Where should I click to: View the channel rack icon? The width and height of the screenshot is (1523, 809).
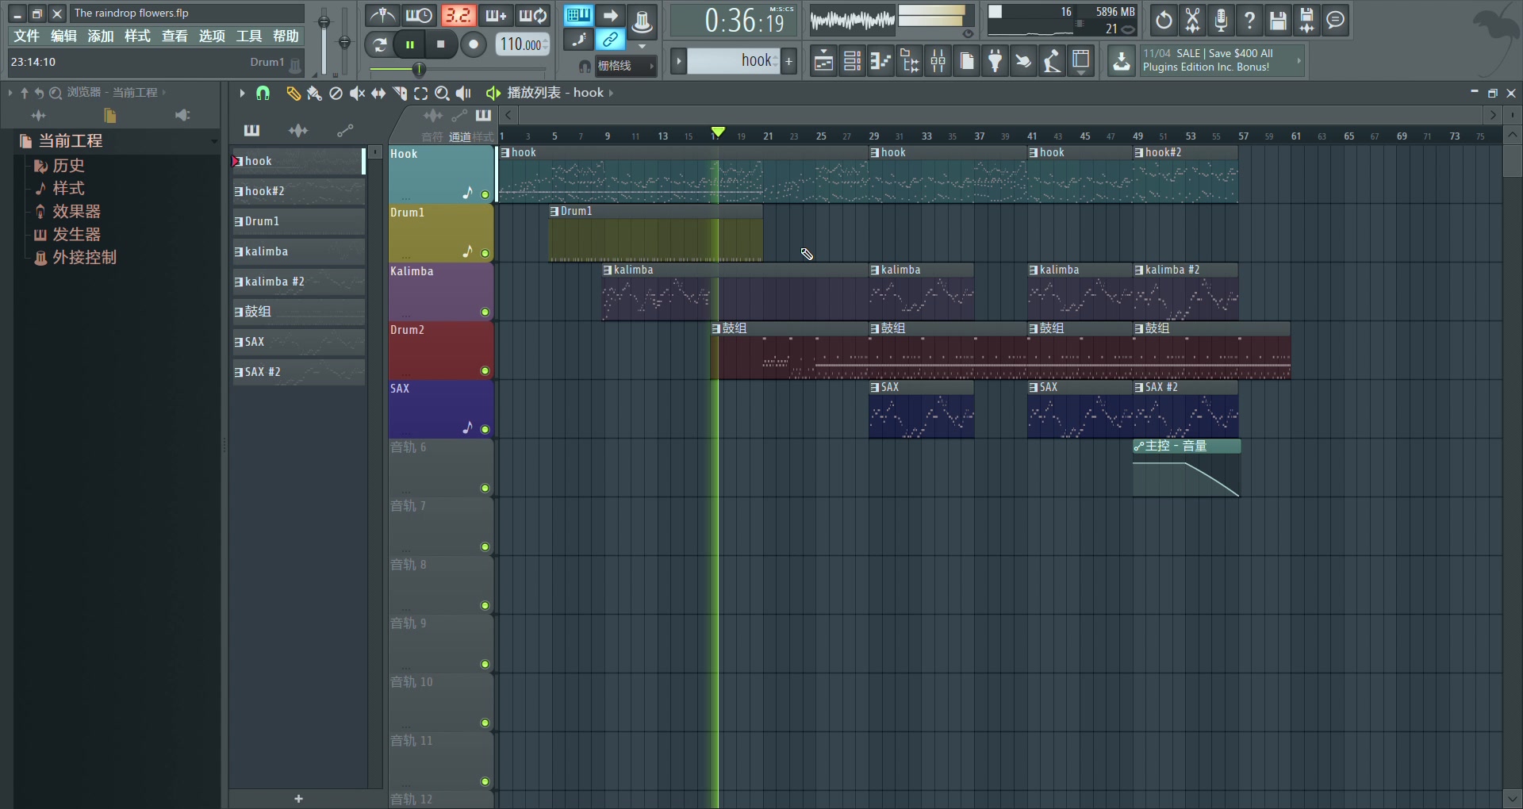click(852, 60)
